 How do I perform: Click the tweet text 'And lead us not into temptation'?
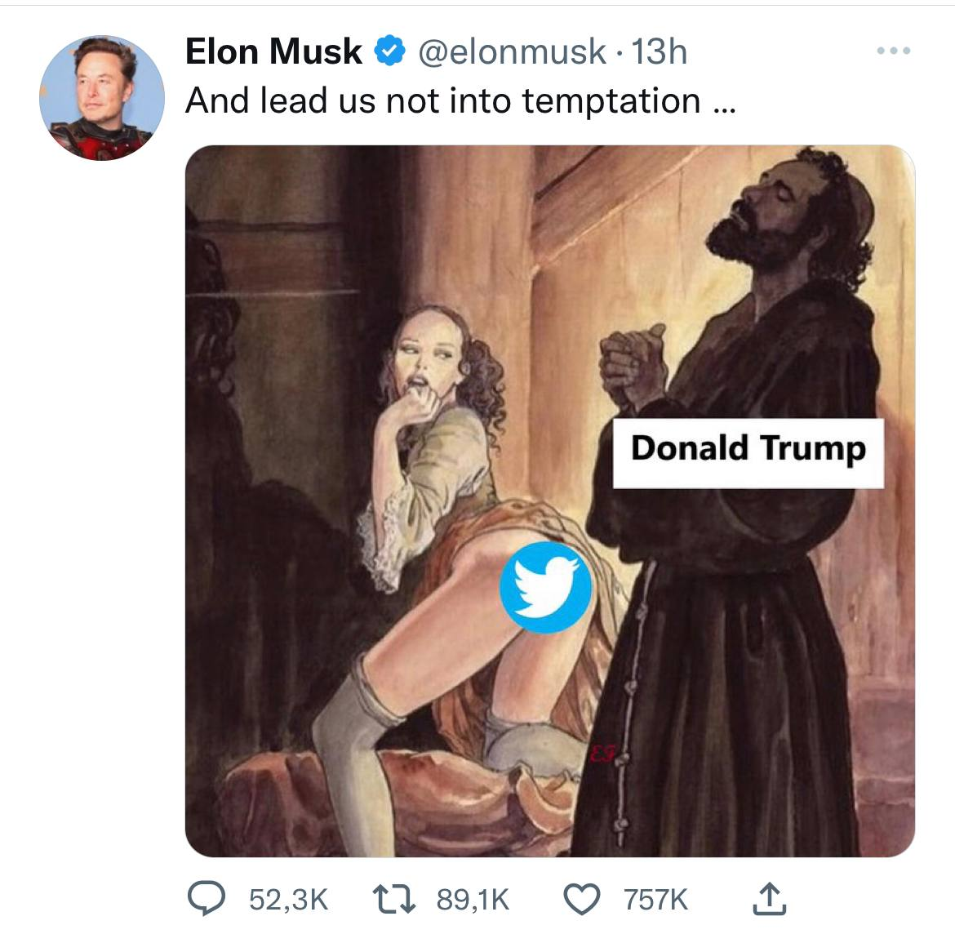pyautogui.click(x=442, y=100)
